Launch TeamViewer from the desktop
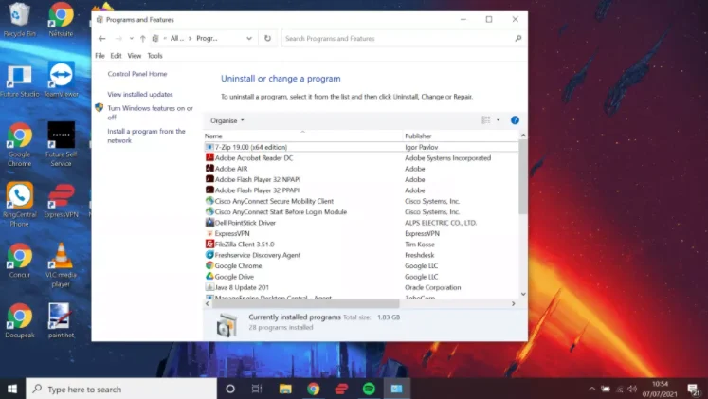 tap(61, 81)
